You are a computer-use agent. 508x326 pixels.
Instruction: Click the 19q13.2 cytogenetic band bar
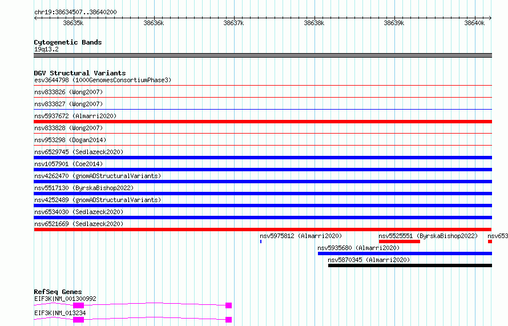(x=263, y=55)
